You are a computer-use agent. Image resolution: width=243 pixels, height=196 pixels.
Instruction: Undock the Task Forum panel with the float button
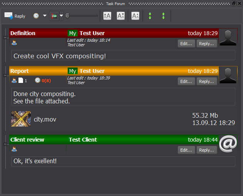[234, 3]
